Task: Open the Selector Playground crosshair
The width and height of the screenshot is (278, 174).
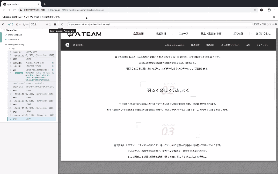Action: (x=62, y=24)
